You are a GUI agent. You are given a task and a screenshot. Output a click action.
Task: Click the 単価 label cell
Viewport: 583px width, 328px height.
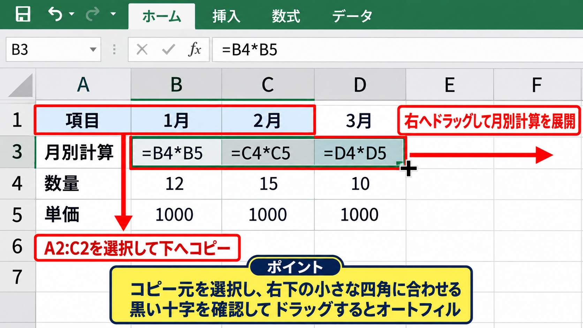[x=83, y=215]
